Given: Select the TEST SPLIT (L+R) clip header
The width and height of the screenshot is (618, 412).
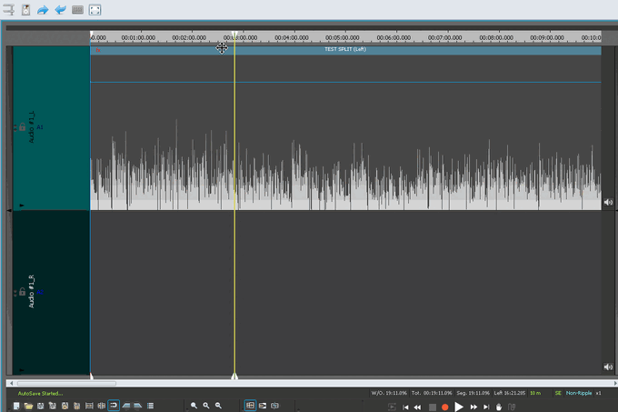Looking at the screenshot, I should (345, 50).
